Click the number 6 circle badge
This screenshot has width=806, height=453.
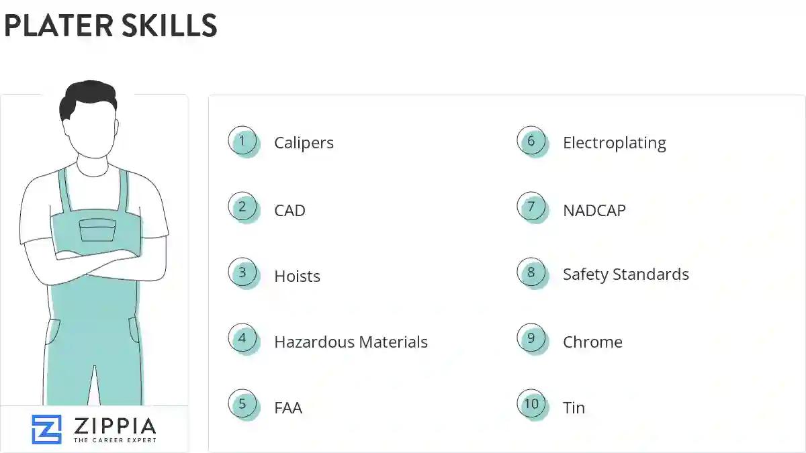point(531,141)
